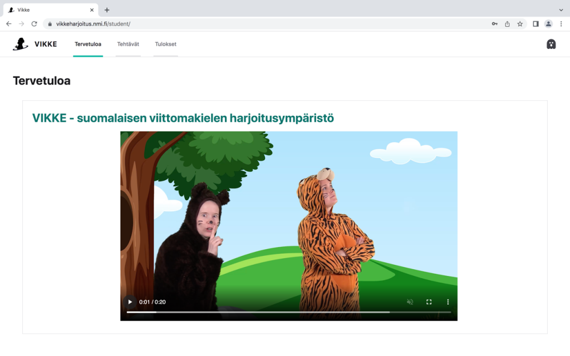Bookmark this page with the star icon
The height and width of the screenshot is (356, 570).
(x=520, y=24)
